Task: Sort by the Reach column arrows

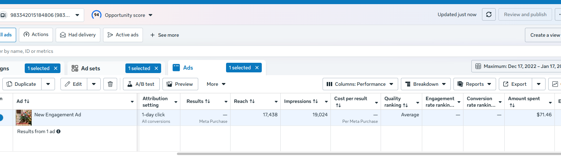Action: pyautogui.click(x=252, y=101)
